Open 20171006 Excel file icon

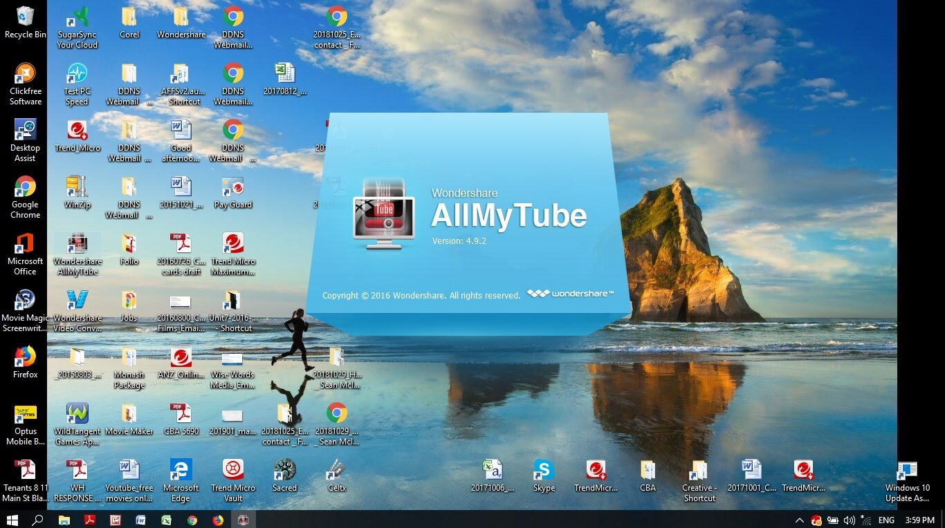coord(492,476)
